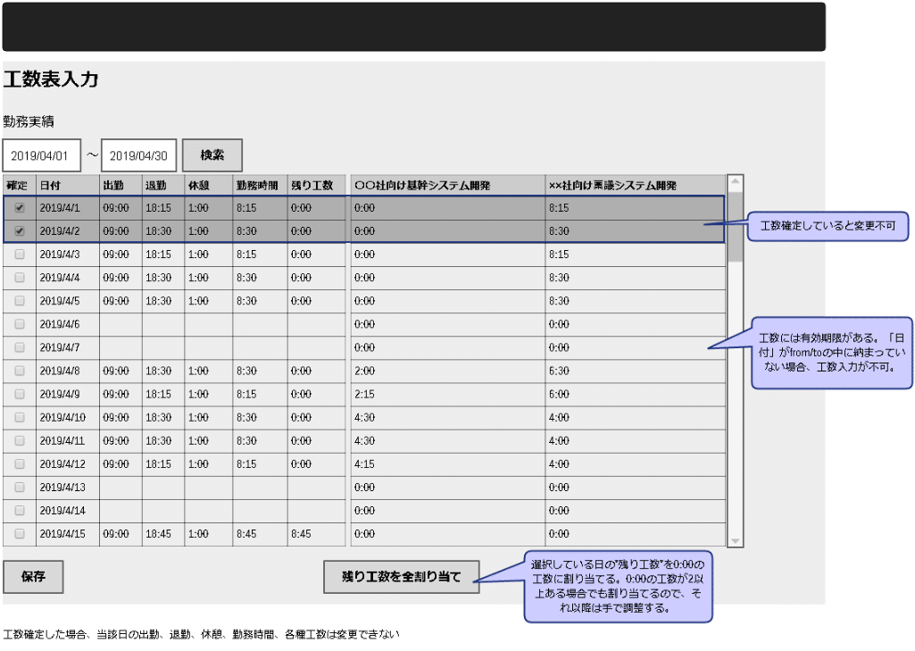
Task: Click the 残り工数 column header
Action: tap(316, 186)
